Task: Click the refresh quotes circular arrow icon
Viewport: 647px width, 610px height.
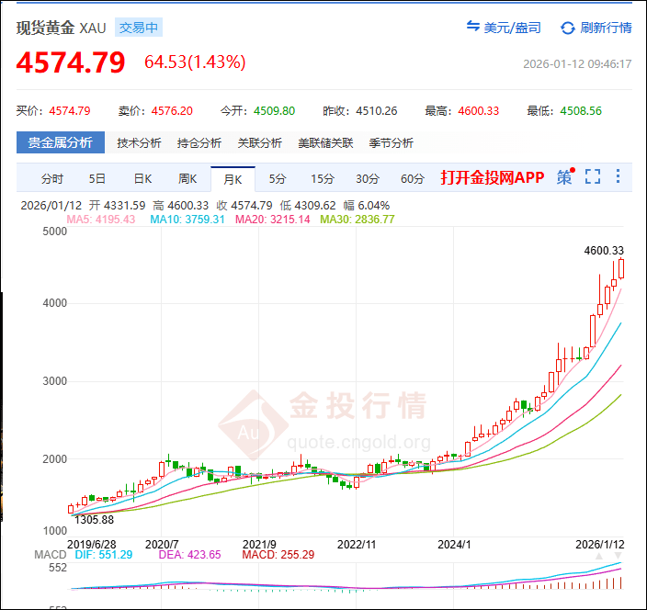Action: click(x=567, y=28)
